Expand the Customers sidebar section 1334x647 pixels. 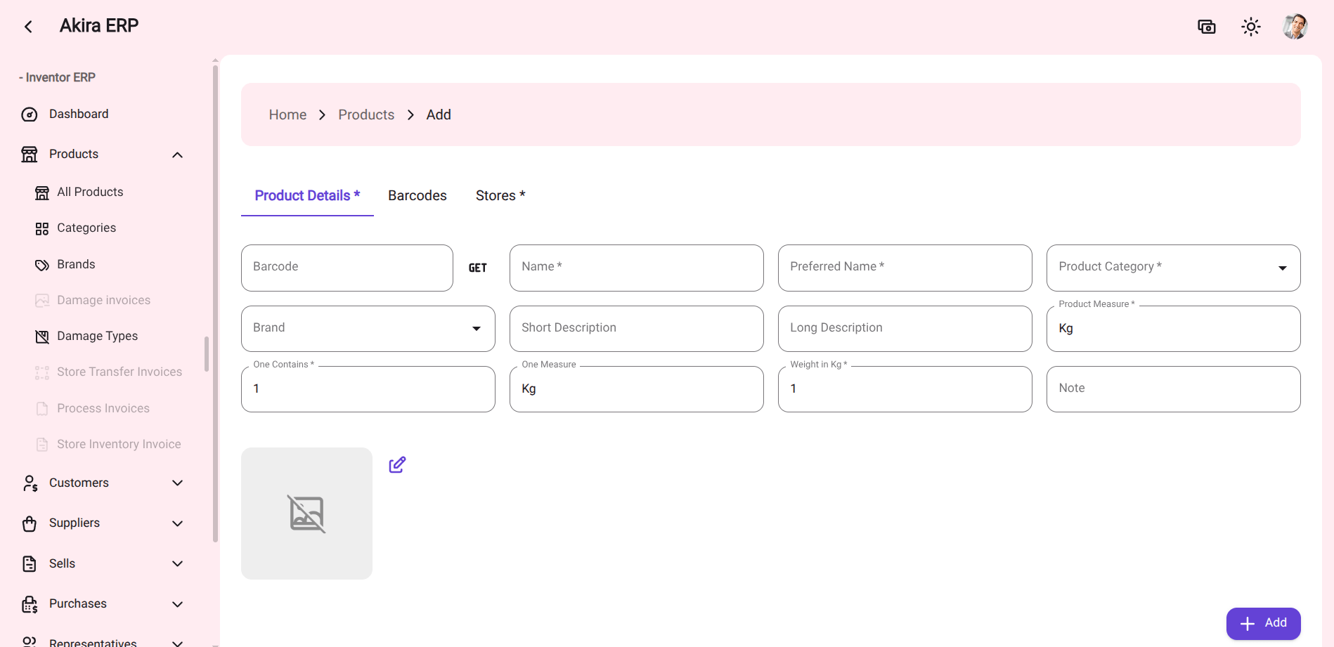pos(178,483)
